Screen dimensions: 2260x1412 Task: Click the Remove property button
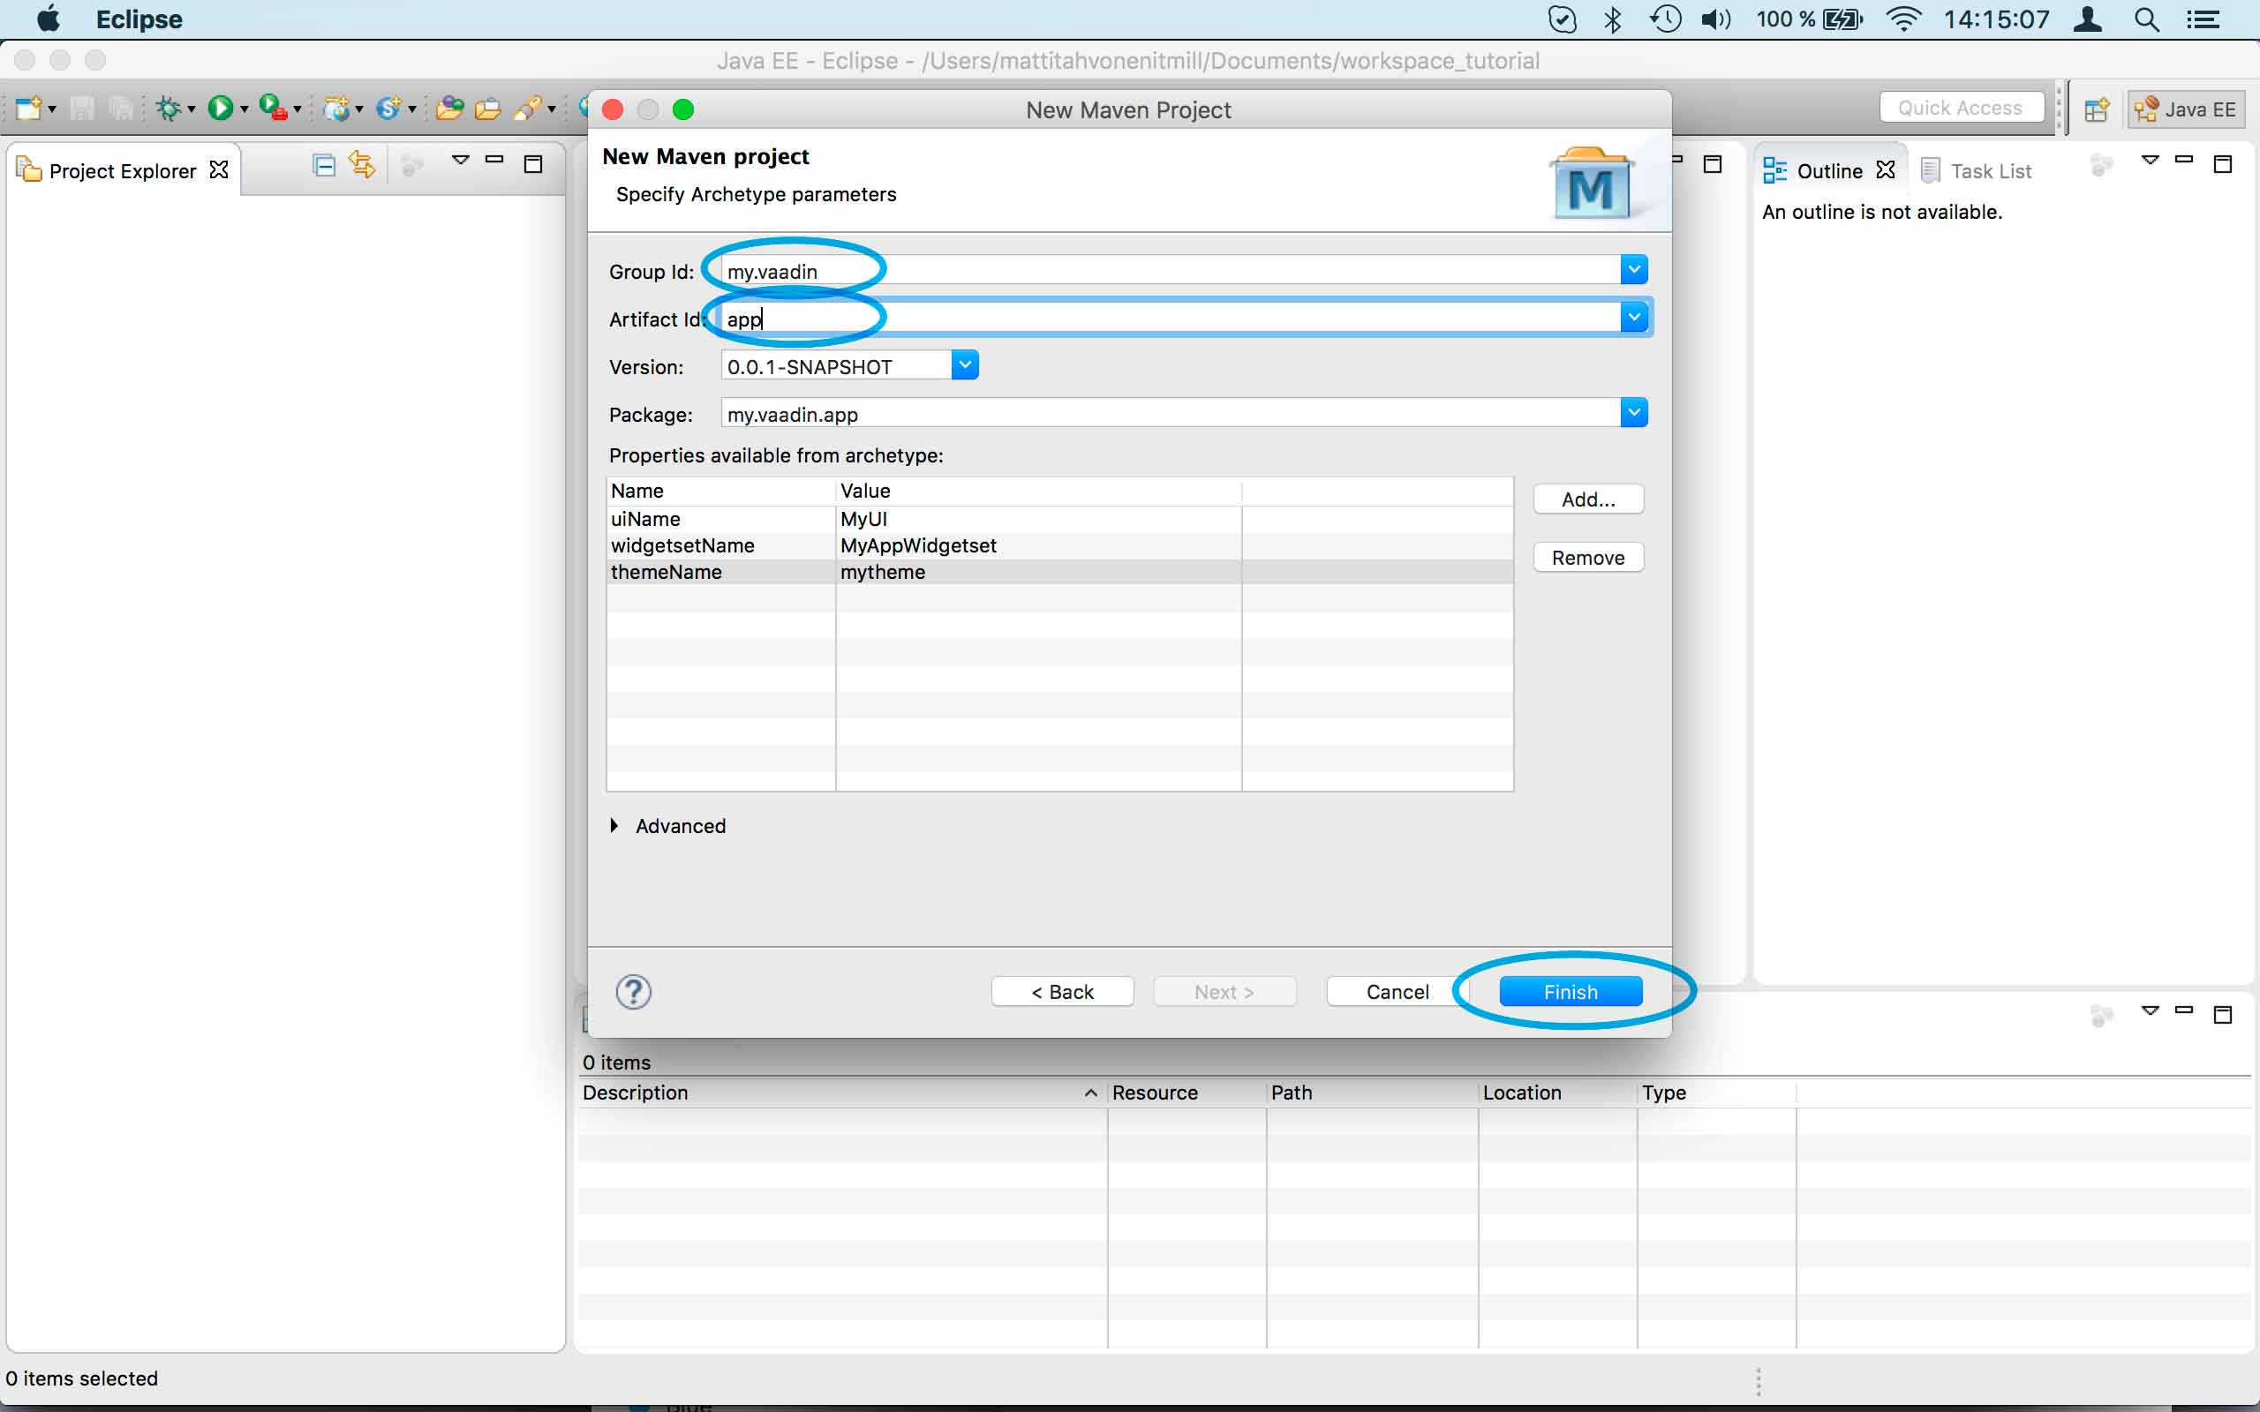coord(1588,558)
